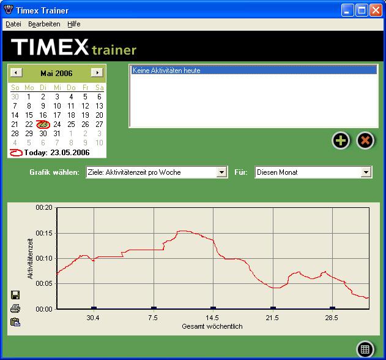Viewport: 386px width, 360px height.
Task: Select May 1 in the calendar
Action: tap(29, 97)
